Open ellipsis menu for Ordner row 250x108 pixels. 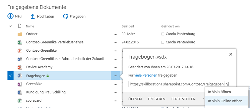pyautogui.click(x=115, y=34)
